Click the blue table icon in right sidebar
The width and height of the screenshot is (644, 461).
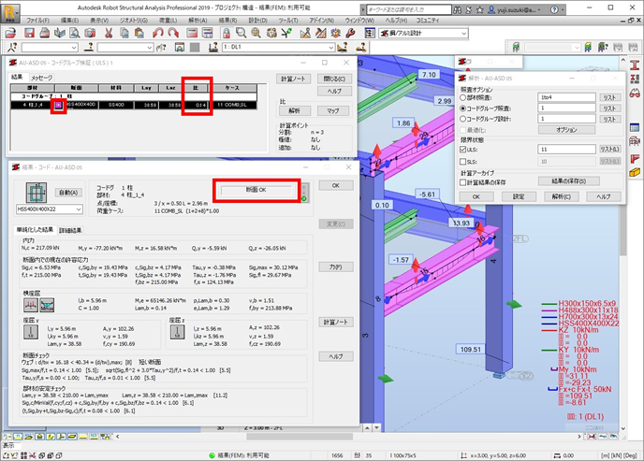coord(635,127)
